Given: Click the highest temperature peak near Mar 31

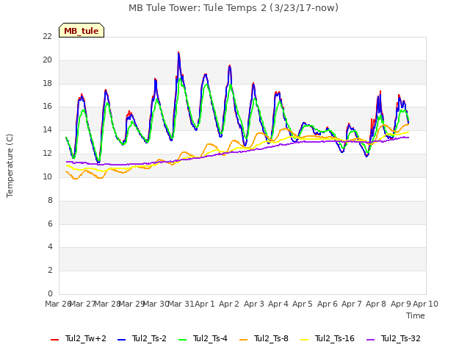Looking at the screenshot, I should 178,53.
